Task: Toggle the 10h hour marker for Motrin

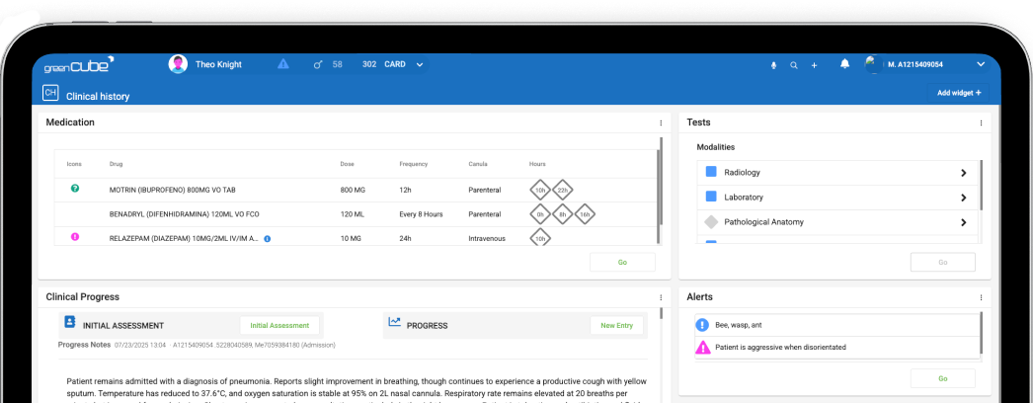Action: click(x=540, y=190)
